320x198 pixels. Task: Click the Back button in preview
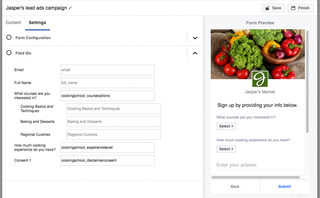coord(235,186)
